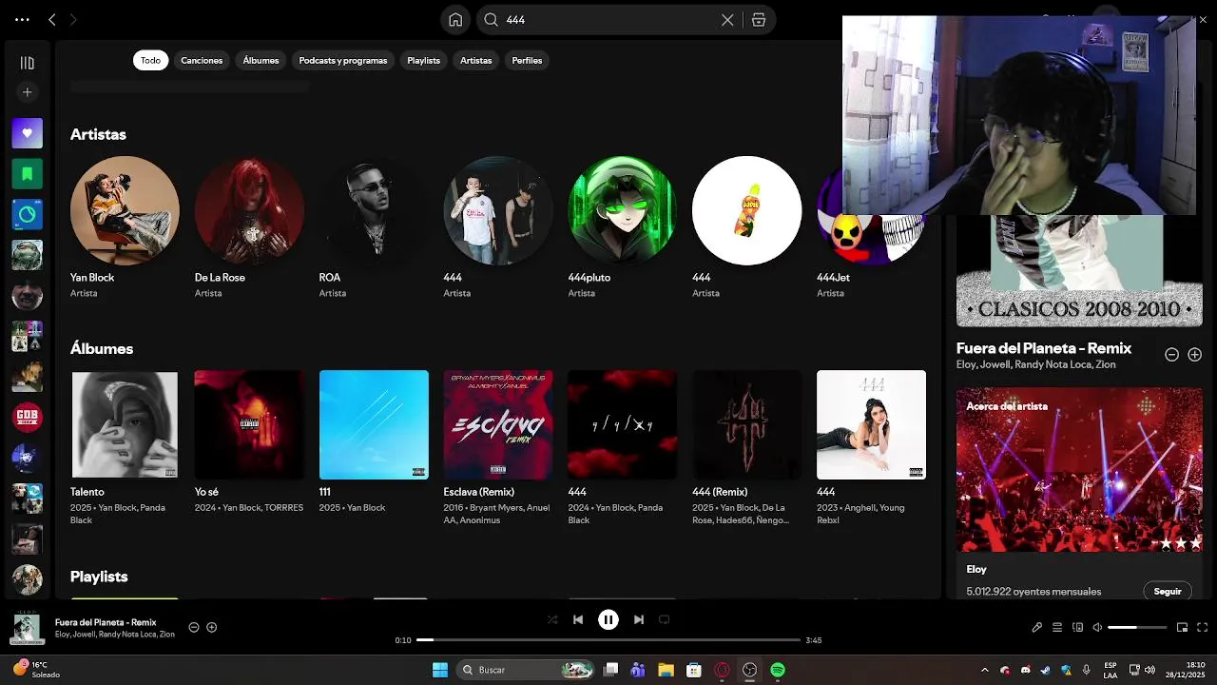Open the Talento album cover
Screen dimensions: 1217x685
(125, 424)
